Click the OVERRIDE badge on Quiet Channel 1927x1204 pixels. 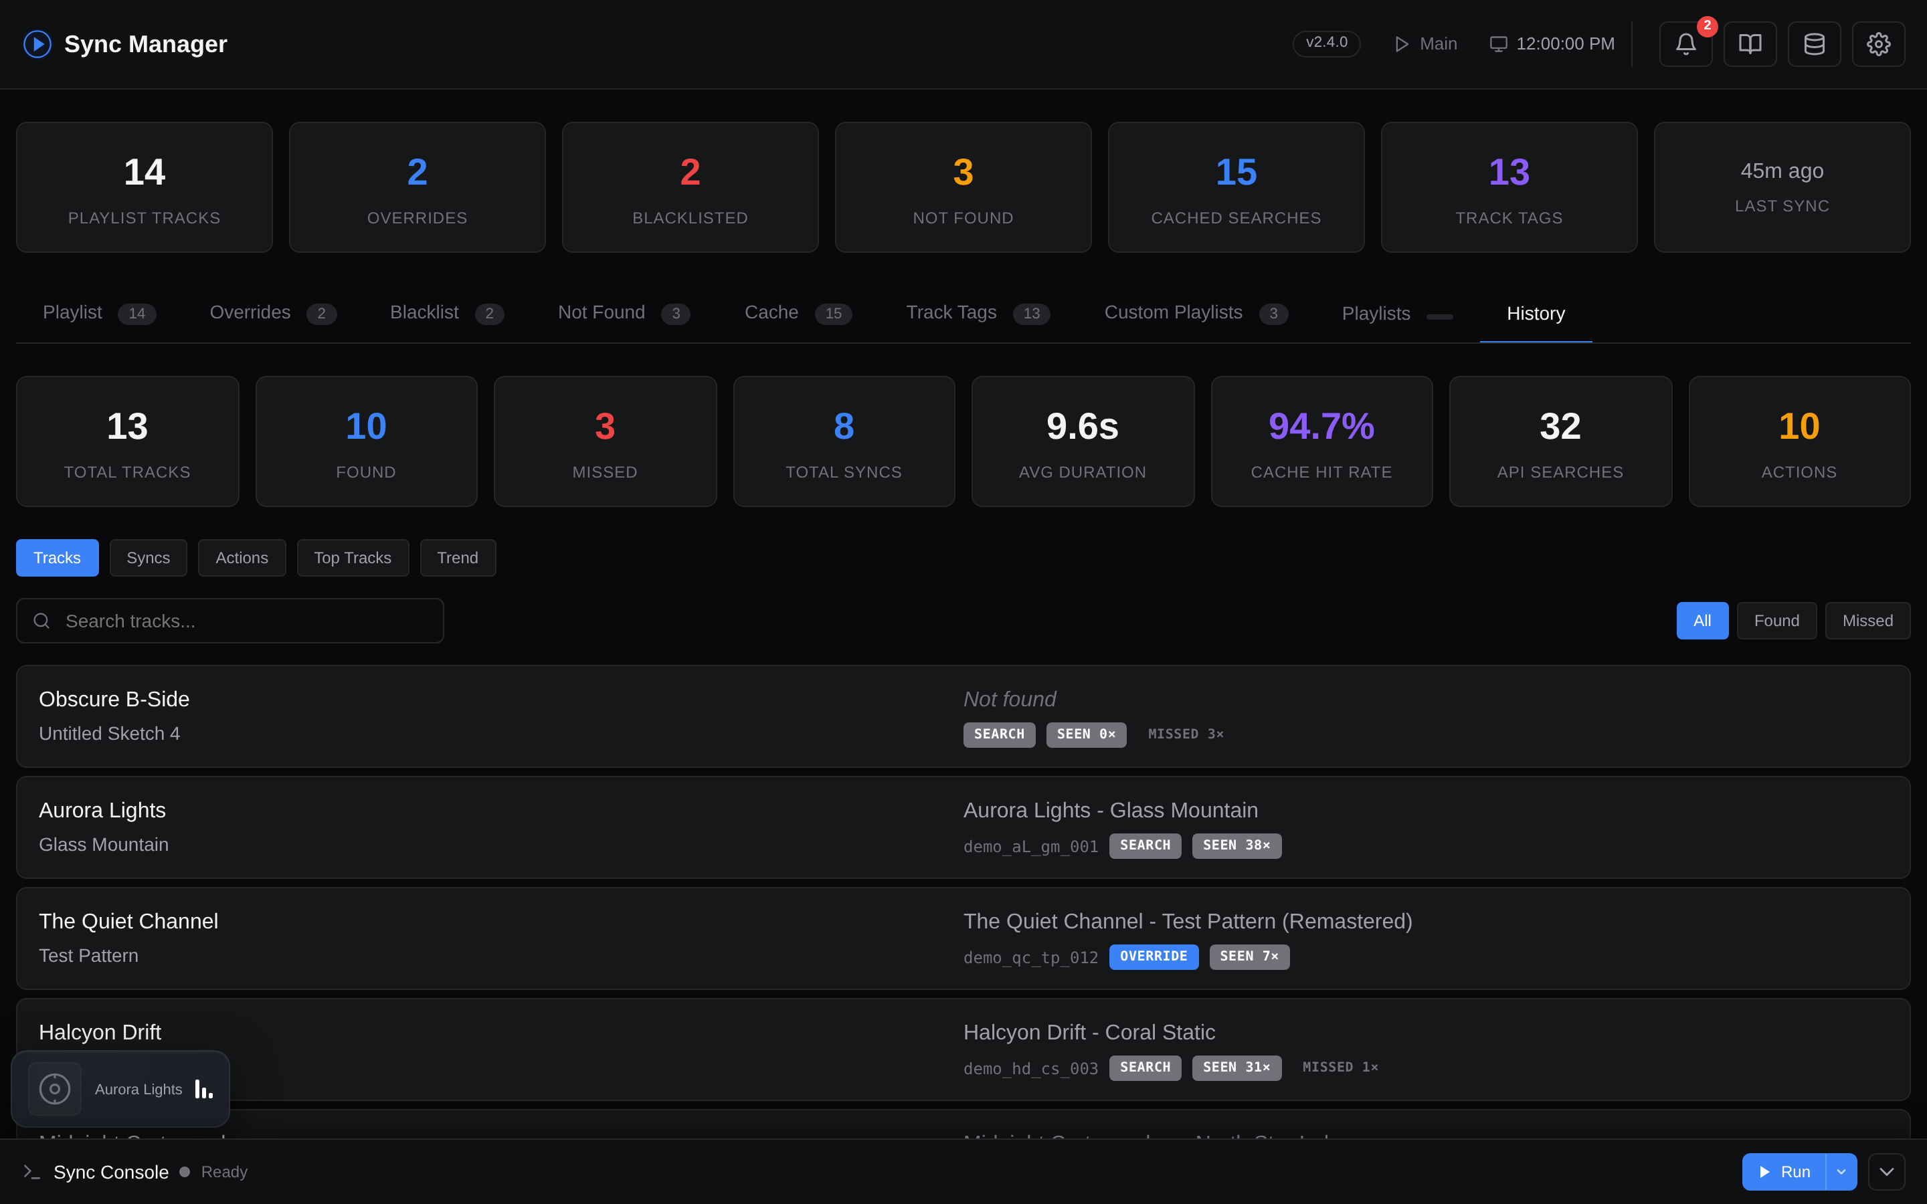pos(1153,957)
